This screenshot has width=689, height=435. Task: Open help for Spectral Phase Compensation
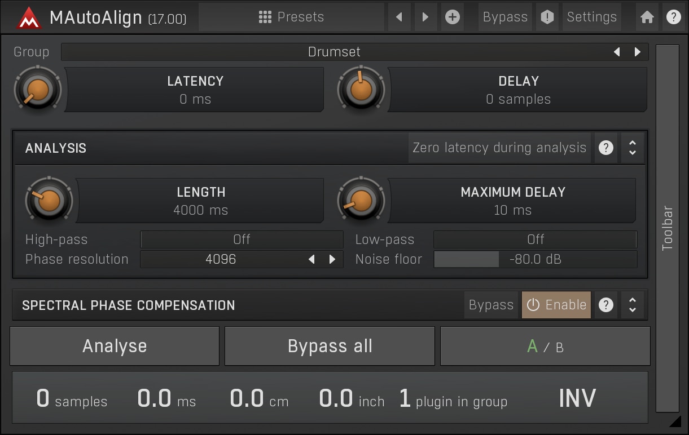606,305
